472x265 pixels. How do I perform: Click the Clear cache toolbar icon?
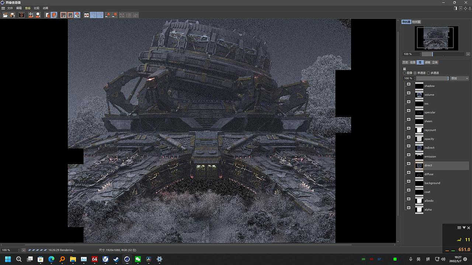coord(31,15)
